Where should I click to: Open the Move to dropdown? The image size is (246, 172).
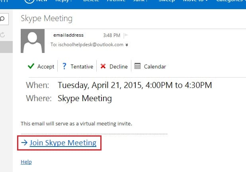pyautogui.click(x=195, y=1)
